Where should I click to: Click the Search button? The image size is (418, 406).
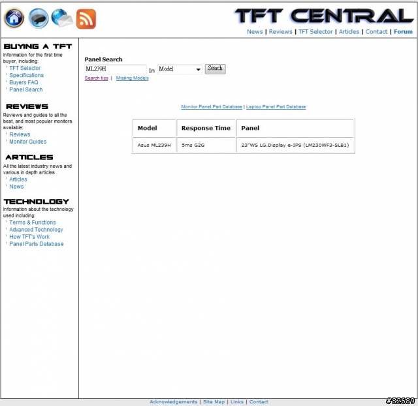215,69
